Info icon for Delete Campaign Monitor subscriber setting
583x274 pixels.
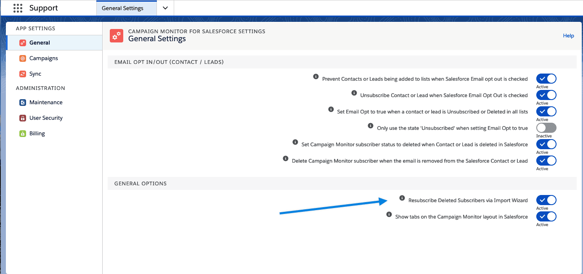tap(286, 158)
